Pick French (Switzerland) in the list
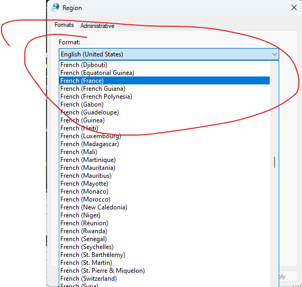The height and width of the screenshot is (287, 302). click(164, 279)
